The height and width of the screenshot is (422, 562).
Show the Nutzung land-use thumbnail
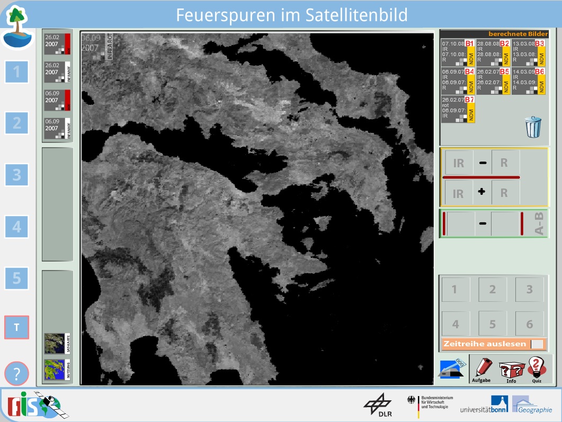click(x=57, y=370)
